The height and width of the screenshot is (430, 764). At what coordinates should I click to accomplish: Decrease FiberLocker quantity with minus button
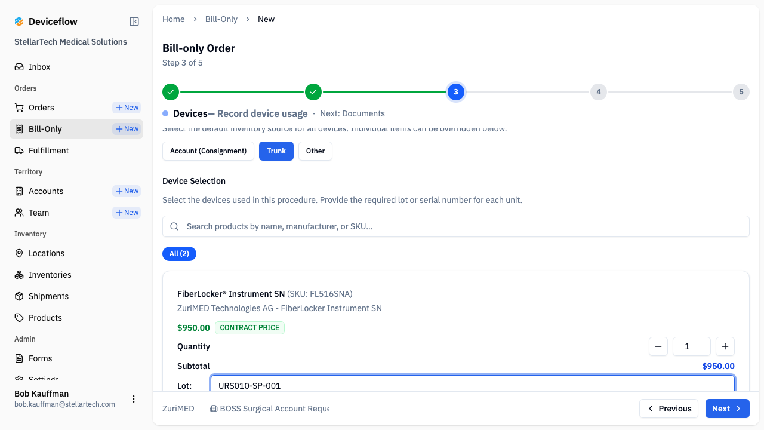pyautogui.click(x=658, y=346)
